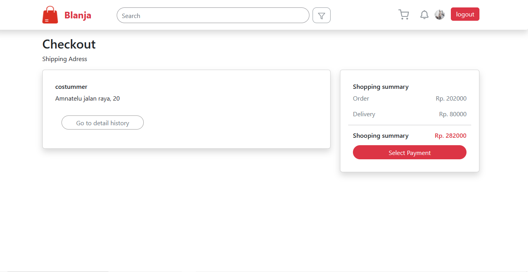Open the user profile avatar
The image size is (528, 272).
tap(439, 14)
